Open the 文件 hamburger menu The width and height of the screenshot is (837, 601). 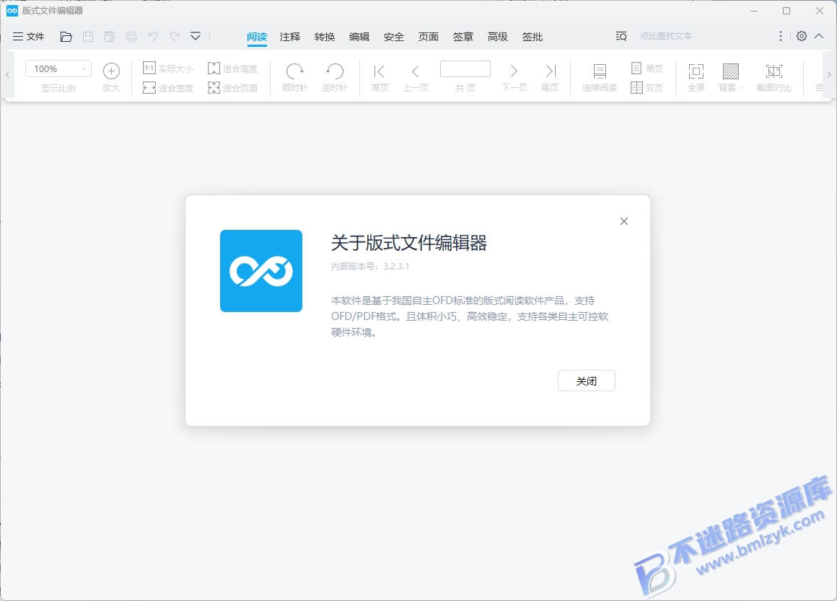tap(28, 36)
